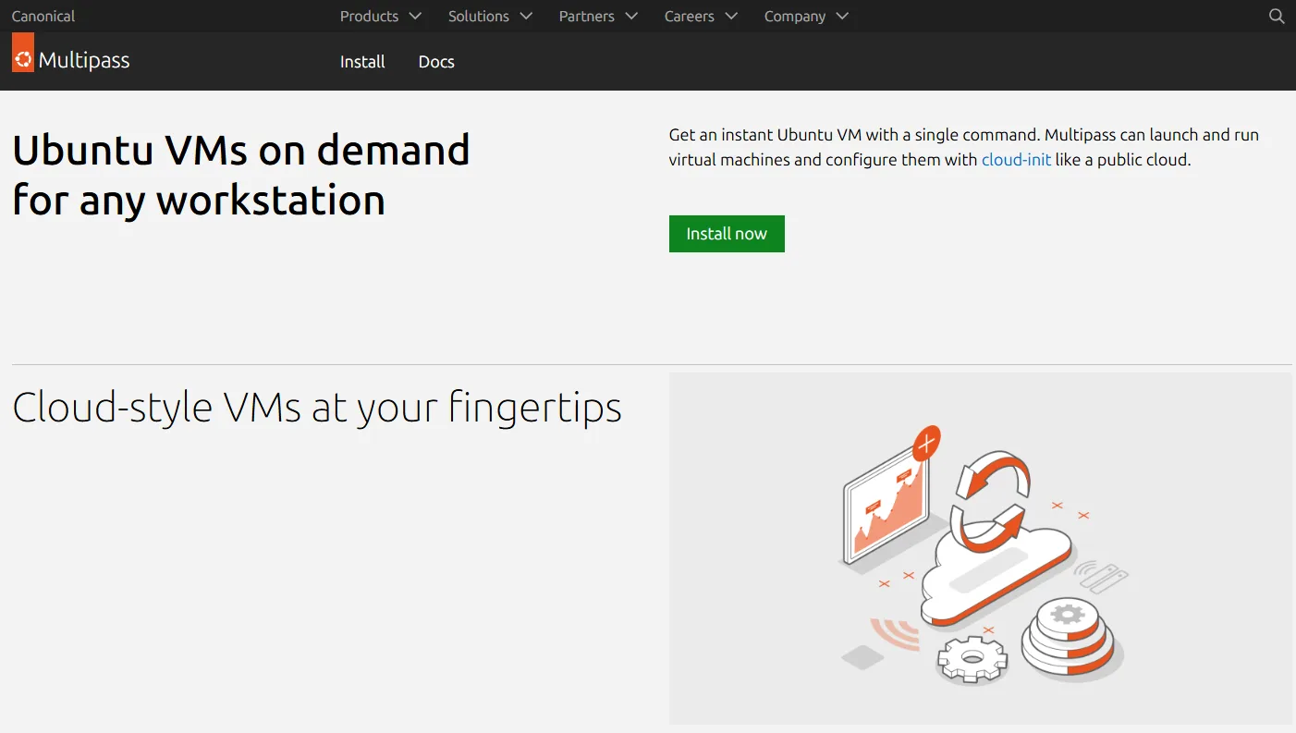Go to the Install tab
The width and height of the screenshot is (1296, 733).
pos(362,62)
